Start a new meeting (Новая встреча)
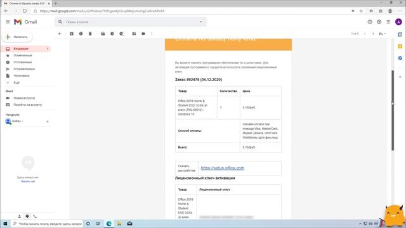This screenshot has height=228, width=406. [24, 98]
